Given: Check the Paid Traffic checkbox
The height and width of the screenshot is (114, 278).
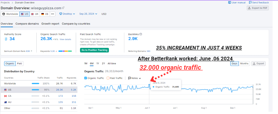Looking at the screenshot, I should click(x=108, y=78).
